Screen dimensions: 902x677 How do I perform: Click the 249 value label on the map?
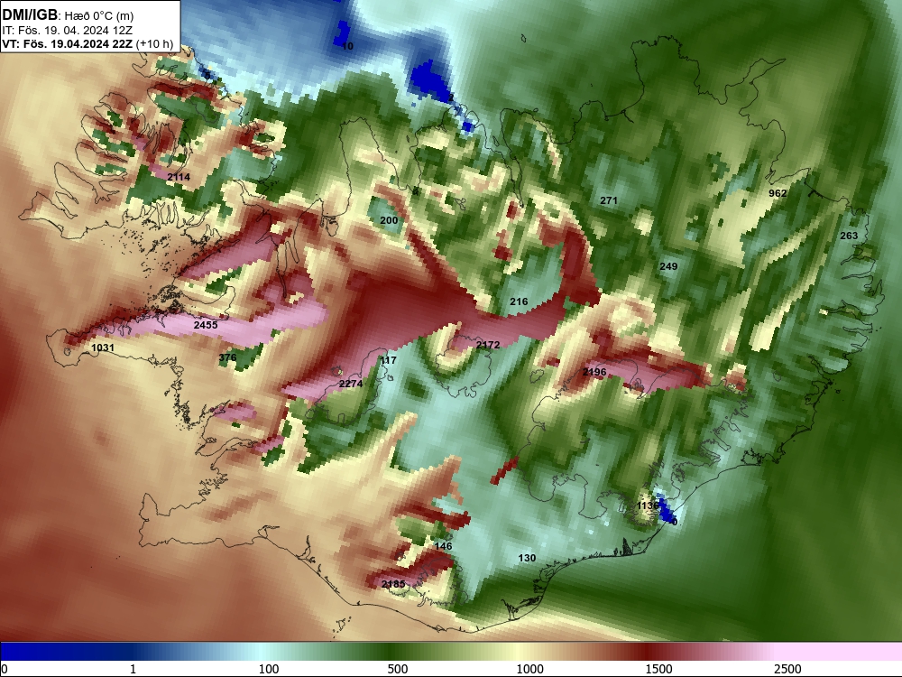[668, 266]
